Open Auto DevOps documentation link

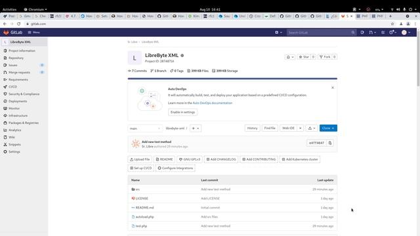(x=213, y=103)
